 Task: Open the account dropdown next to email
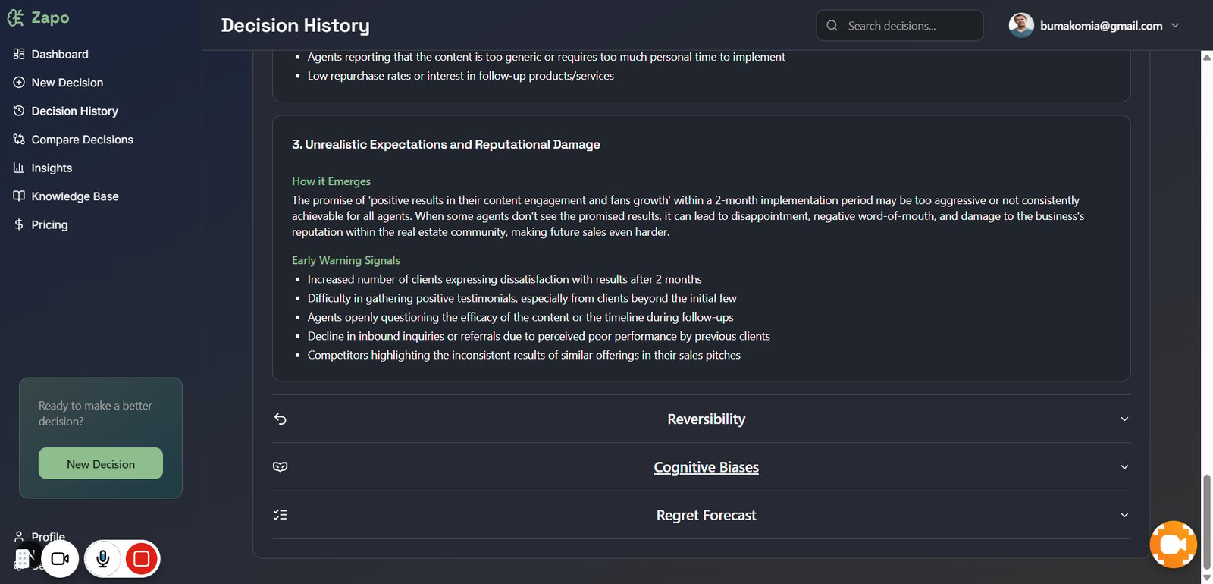[1175, 25]
